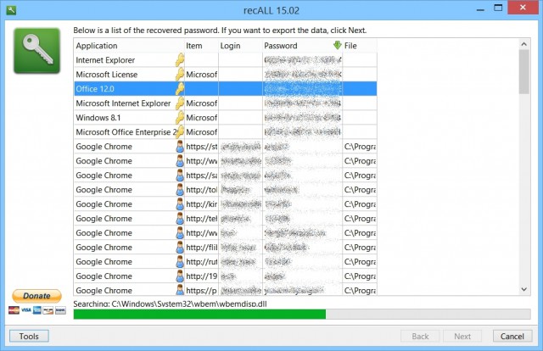Click user icon beside https://p Chrome row
543x351 pixels.
pyautogui.click(x=180, y=290)
